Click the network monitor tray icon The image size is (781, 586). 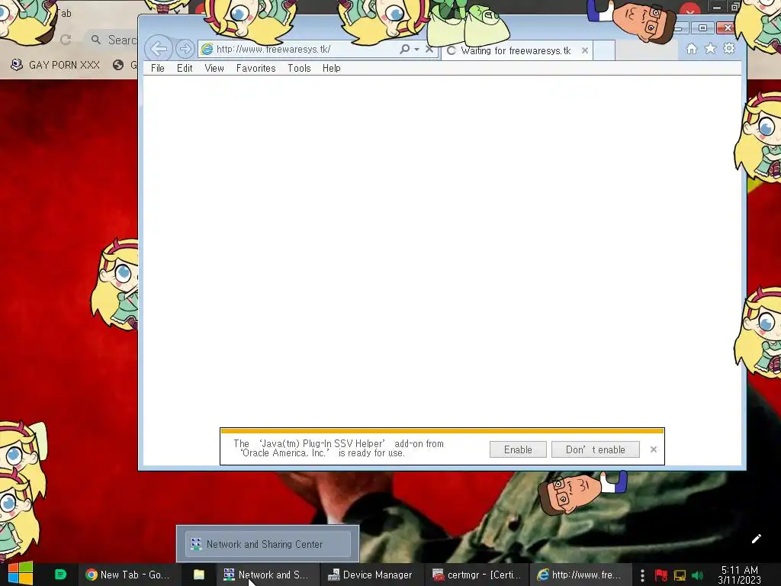[x=680, y=575]
